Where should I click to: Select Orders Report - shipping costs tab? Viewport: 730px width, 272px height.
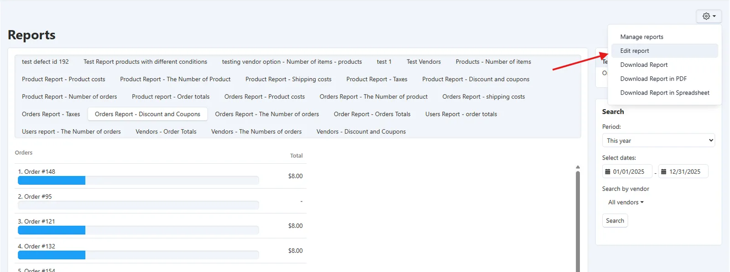pos(484,97)
